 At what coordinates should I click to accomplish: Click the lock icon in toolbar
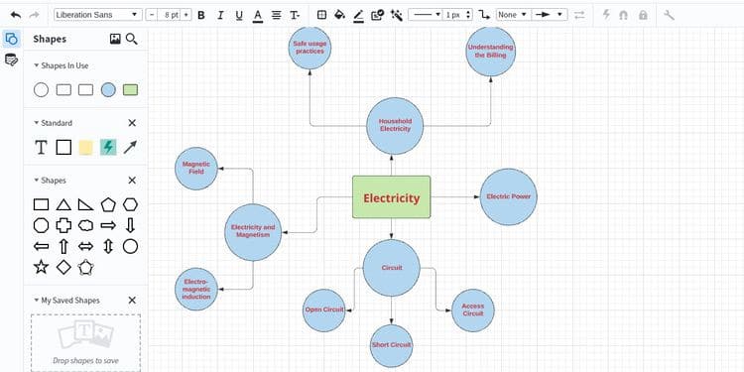(643, 15)
